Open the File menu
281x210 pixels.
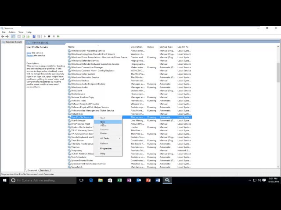[x=4, y=32]
